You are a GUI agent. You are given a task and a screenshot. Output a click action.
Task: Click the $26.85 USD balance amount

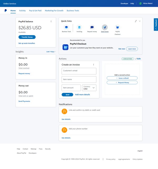click(x=30, y=28)
